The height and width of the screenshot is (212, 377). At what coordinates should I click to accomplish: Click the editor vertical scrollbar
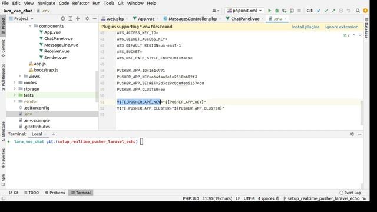[x=362, y=112]
